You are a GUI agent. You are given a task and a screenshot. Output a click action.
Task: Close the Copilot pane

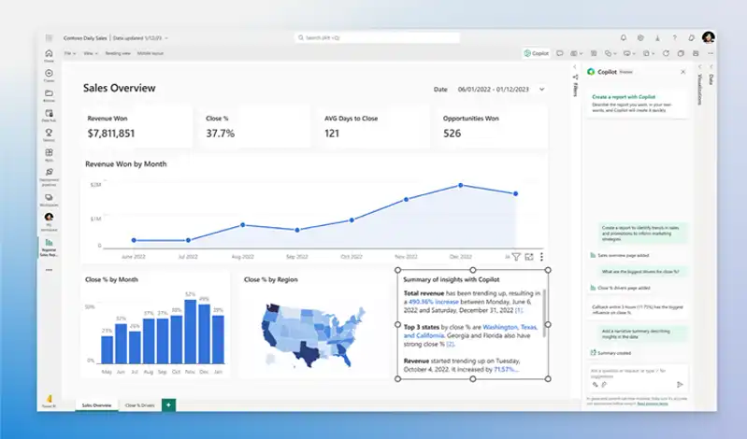coord(682,72)
